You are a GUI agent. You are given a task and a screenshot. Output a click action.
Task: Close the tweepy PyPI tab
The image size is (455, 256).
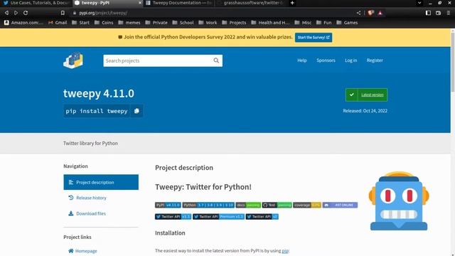click(140, 3)
